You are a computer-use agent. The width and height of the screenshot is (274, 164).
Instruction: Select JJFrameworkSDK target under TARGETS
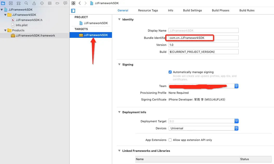coord(91,35)
